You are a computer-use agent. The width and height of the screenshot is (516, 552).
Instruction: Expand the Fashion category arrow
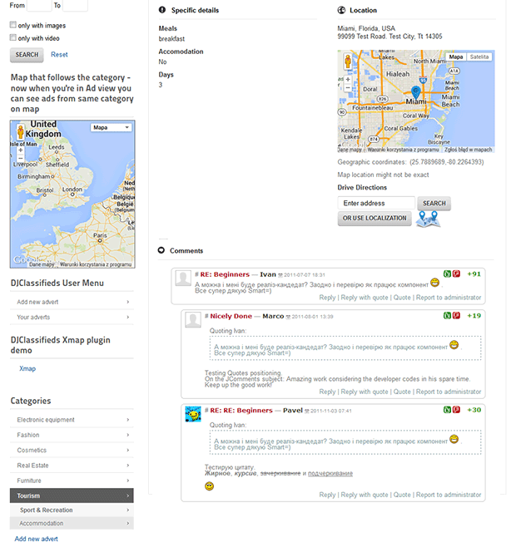(x=128, y=435)
